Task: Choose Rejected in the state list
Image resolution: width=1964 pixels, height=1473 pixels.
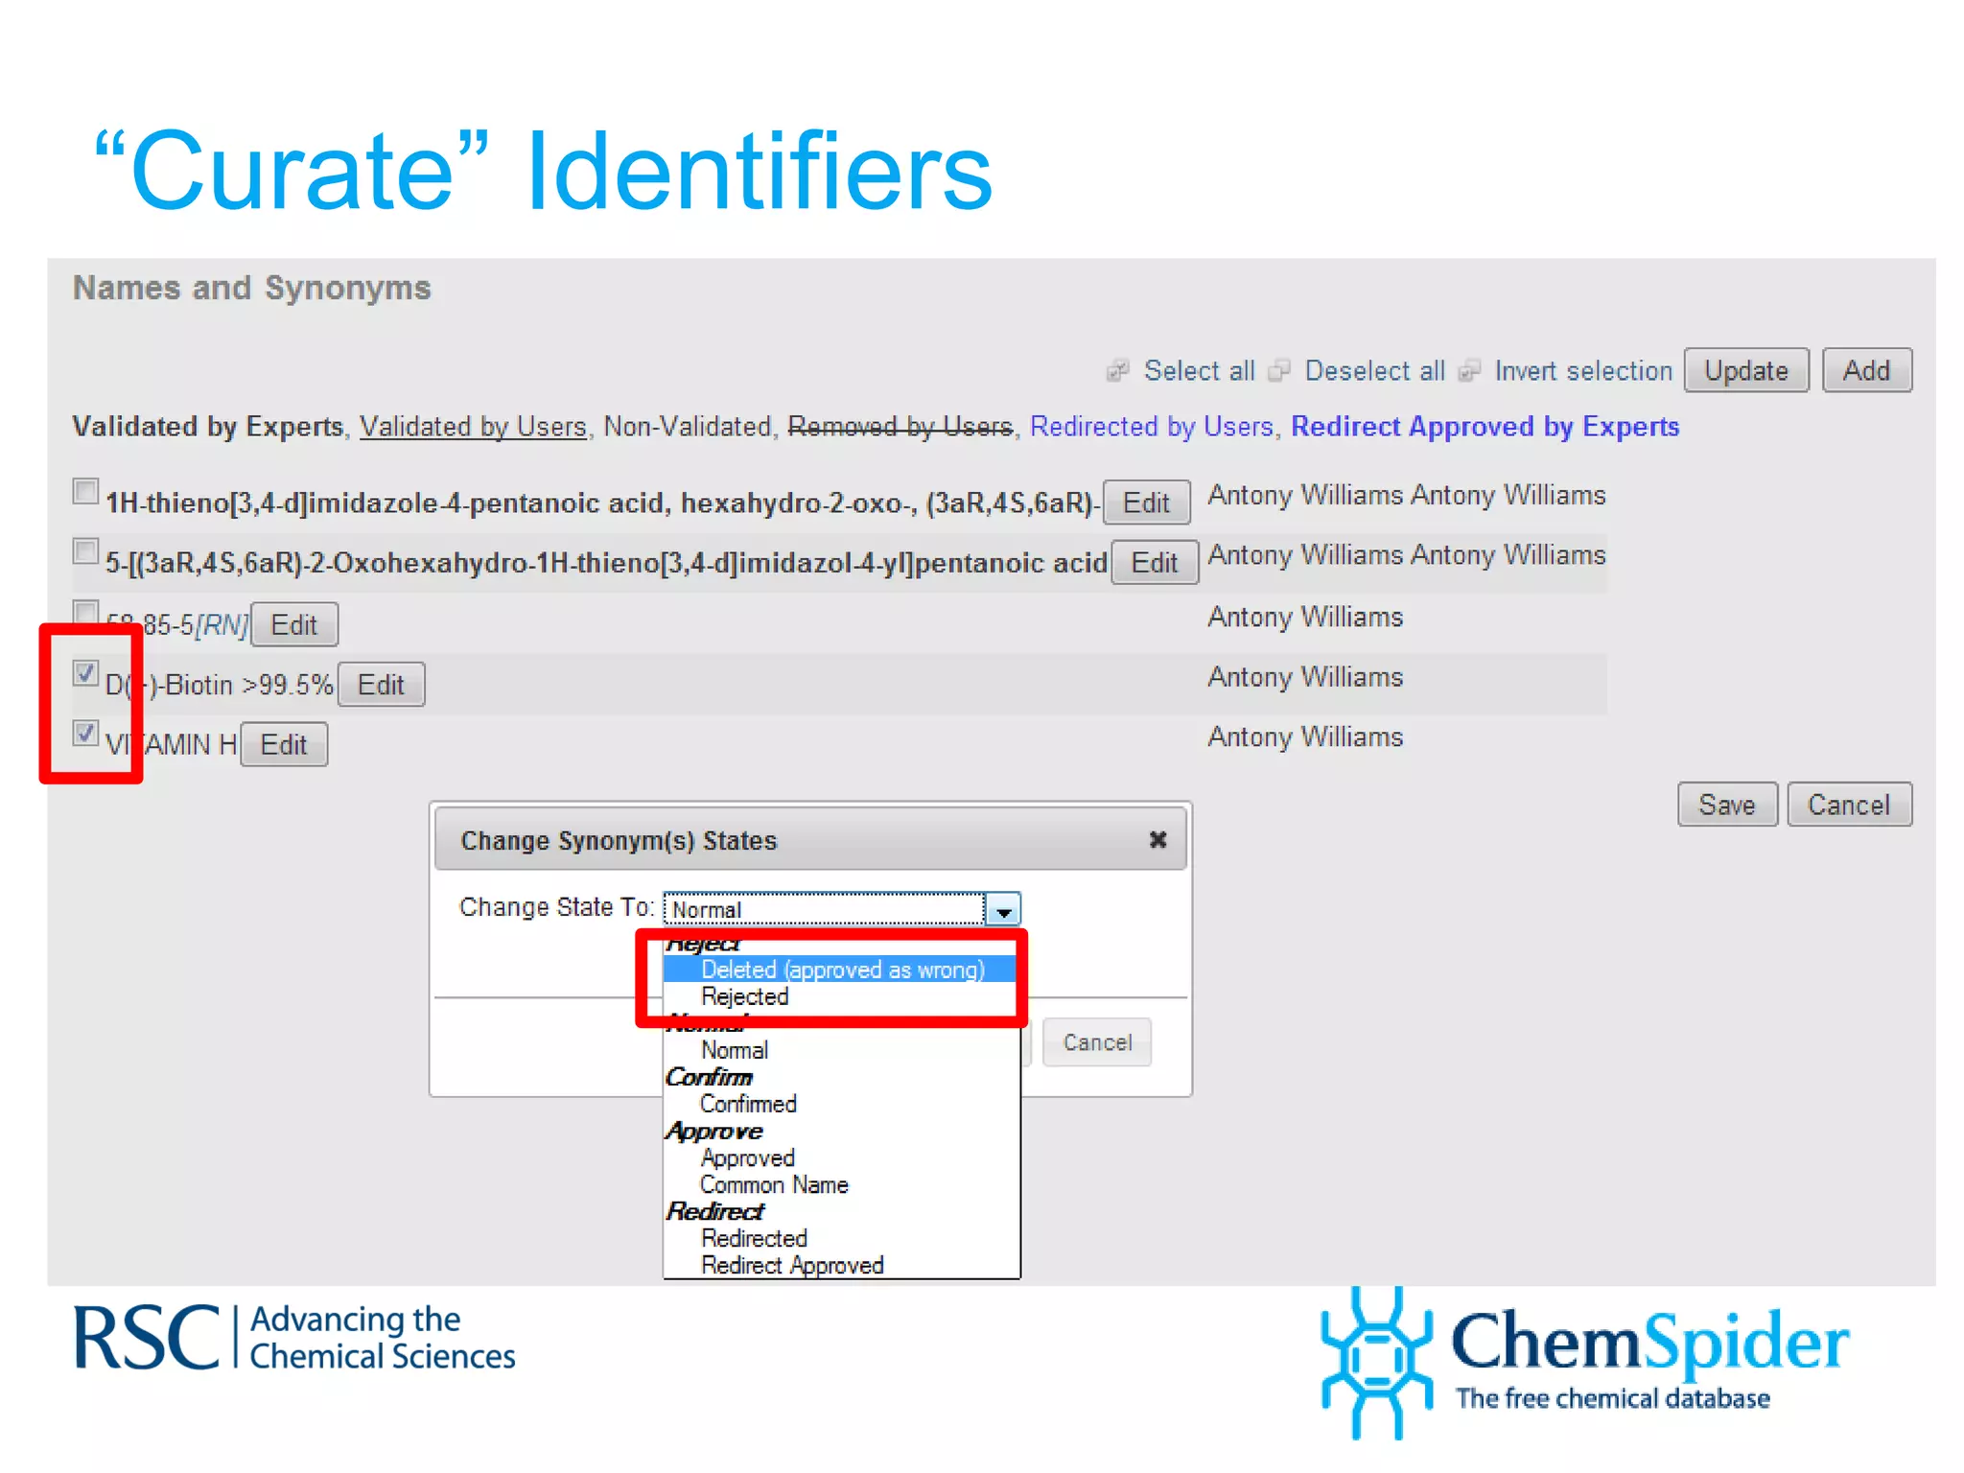Action: click(x=744, y=996)
